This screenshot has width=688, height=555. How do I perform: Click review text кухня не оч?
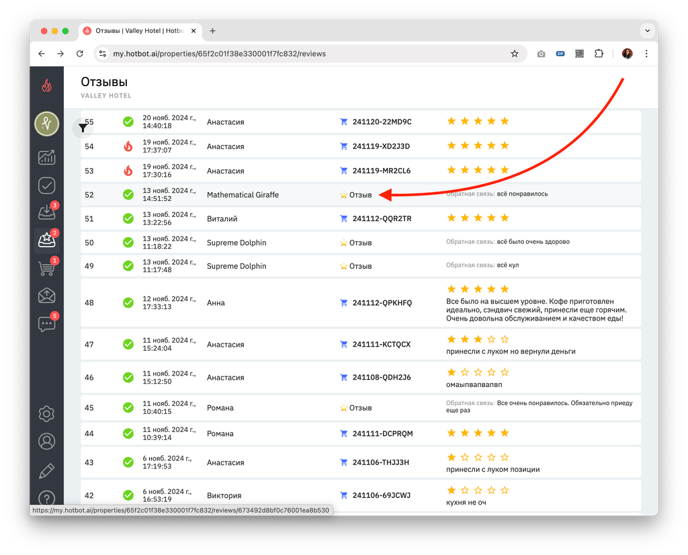[x=466, y=503]
